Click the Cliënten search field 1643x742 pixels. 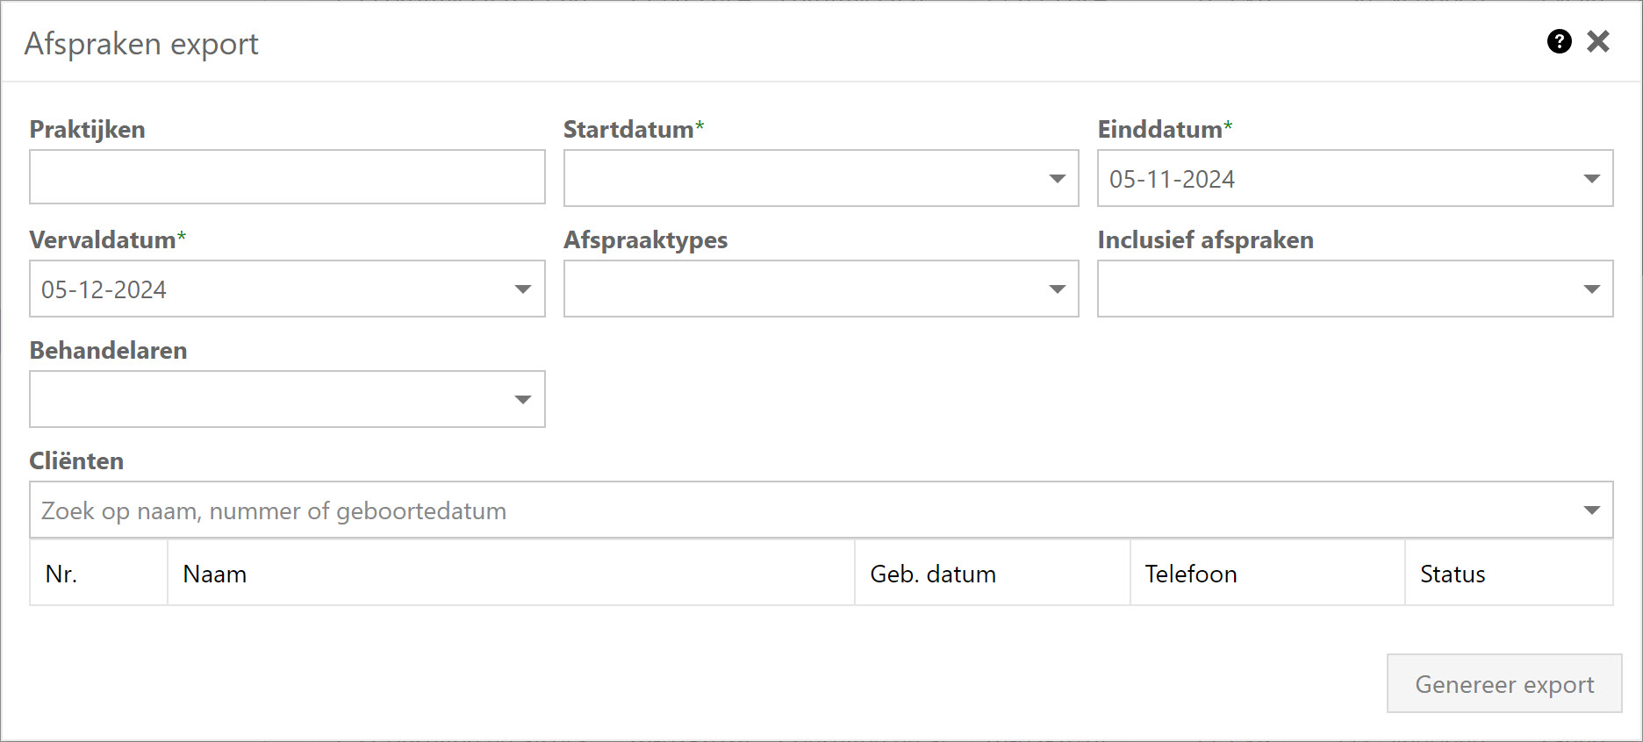tap(790, 510)
